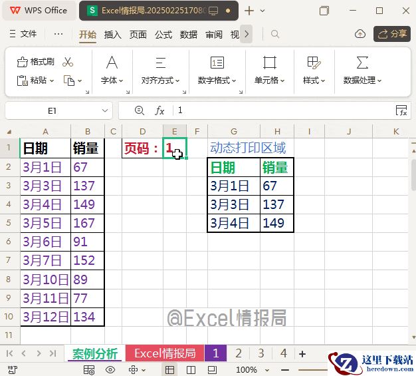The image size is (416, 376).
Task: Switch to normal view
Action: click(169, 369)
